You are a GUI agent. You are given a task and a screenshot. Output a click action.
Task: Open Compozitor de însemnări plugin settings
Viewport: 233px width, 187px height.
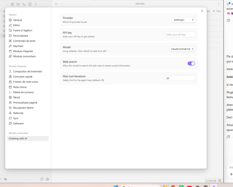coord(28,72)
